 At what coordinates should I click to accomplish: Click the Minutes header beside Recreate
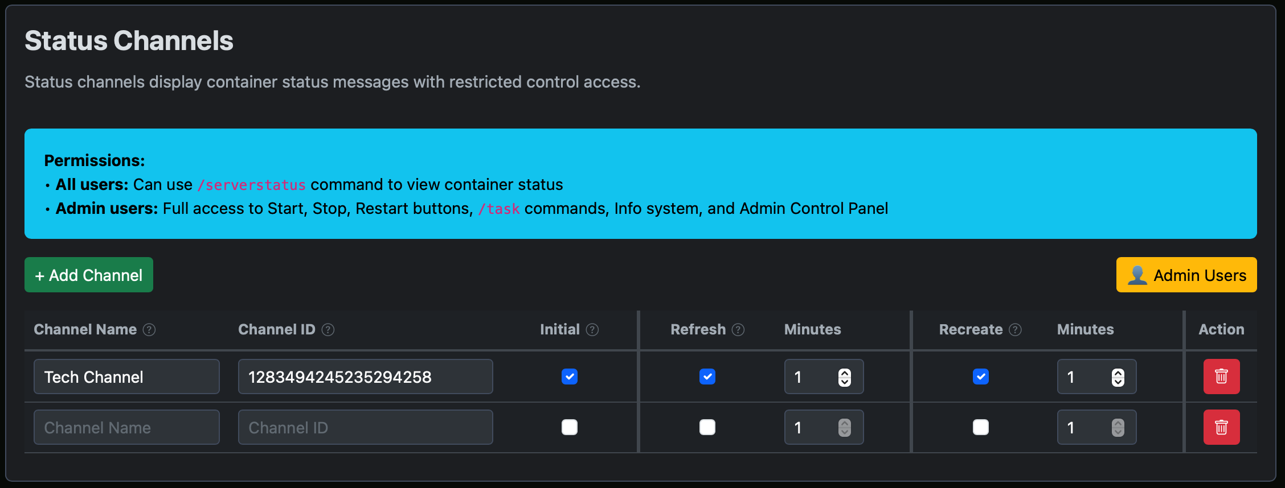pos(1086,329)
